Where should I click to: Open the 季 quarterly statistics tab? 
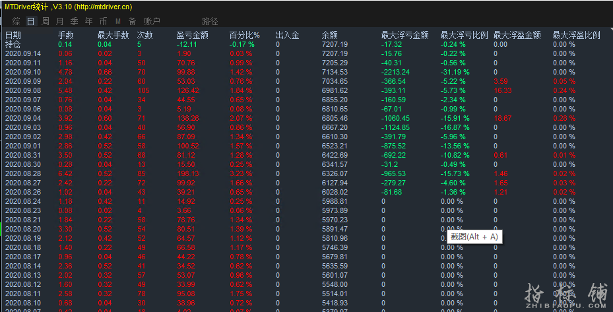[75, 21]
